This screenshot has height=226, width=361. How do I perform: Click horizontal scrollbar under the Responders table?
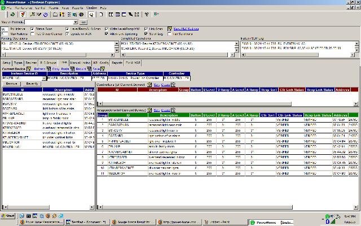click(x=227, y=207)
